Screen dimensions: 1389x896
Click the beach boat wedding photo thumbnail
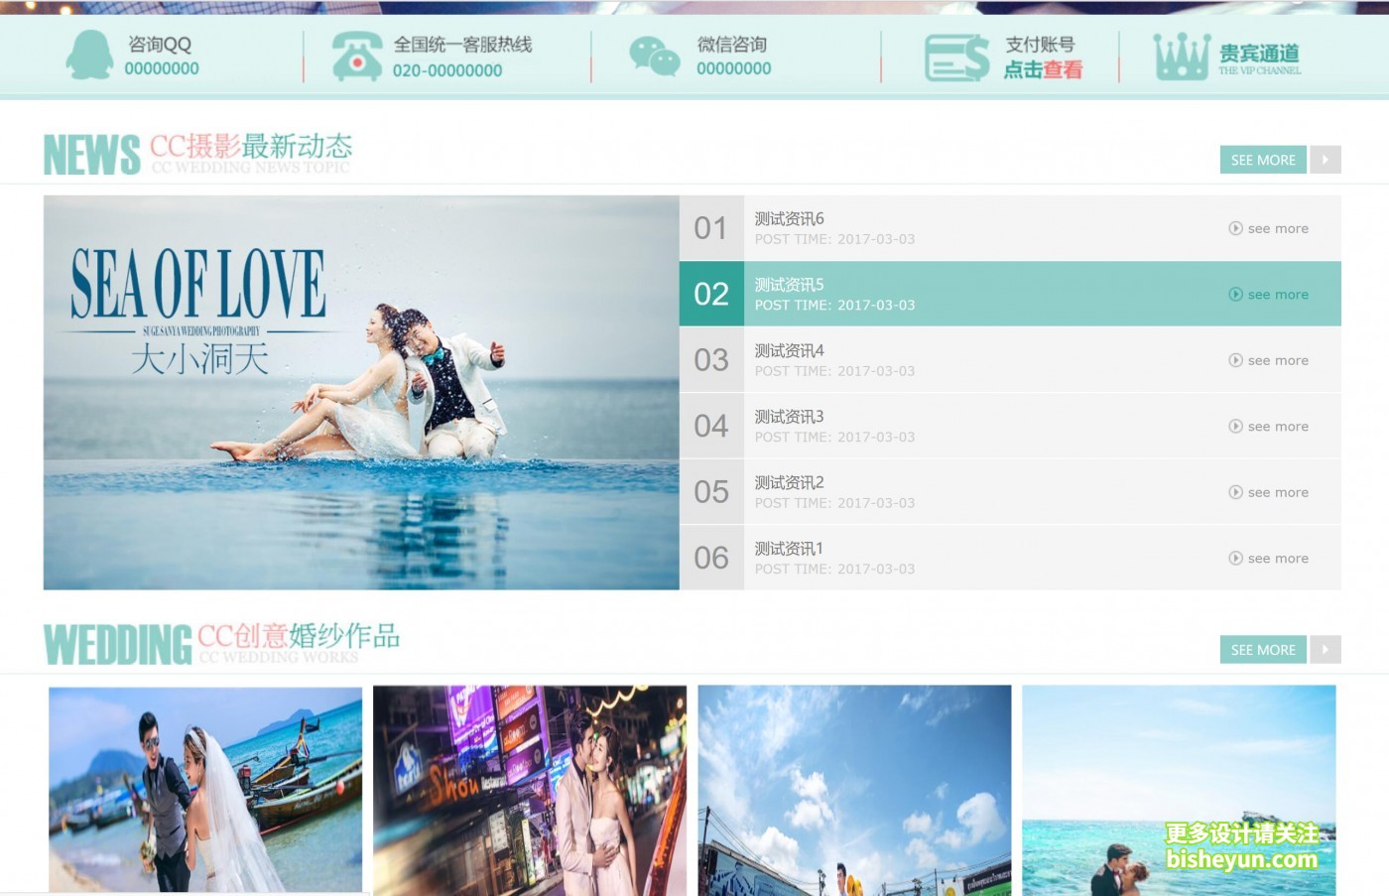[205, 789]
